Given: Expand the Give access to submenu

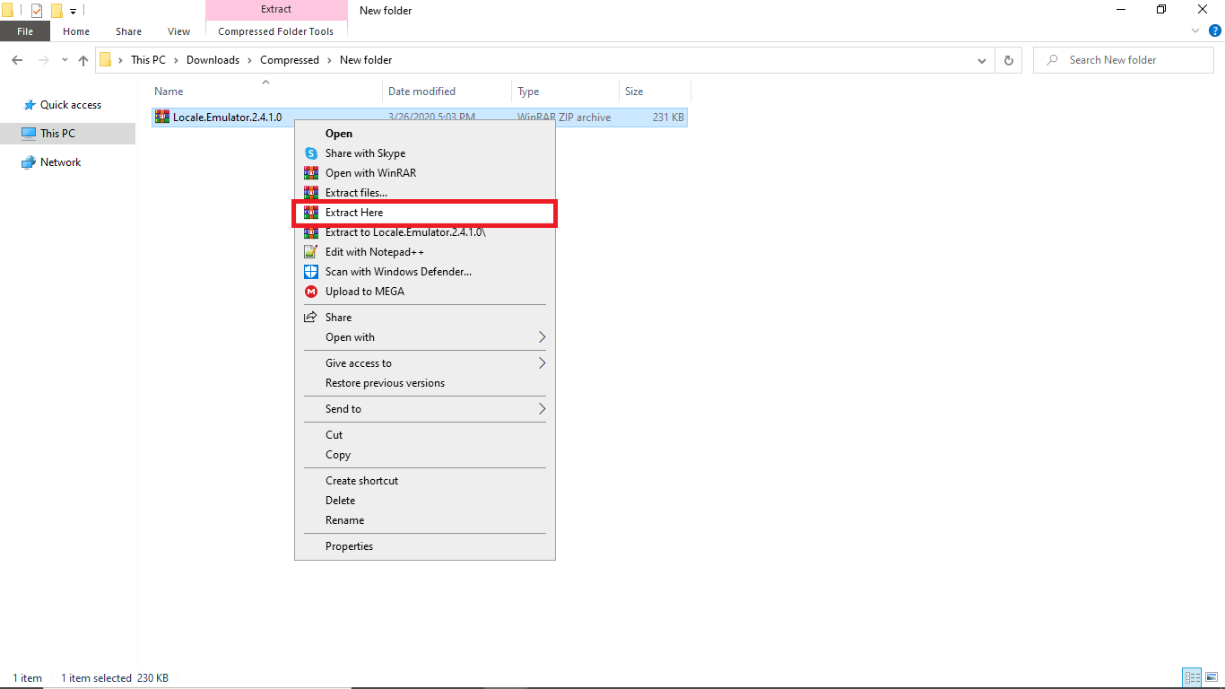Looking at the screenshot, I should tap(542, 363).
